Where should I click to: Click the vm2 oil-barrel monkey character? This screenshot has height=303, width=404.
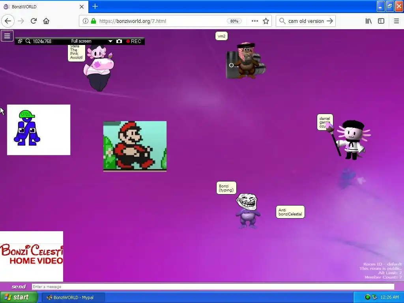(245, 61)
